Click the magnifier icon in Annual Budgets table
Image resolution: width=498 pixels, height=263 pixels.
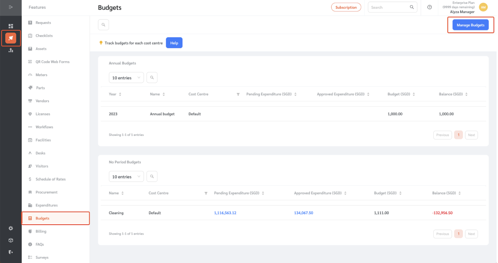pos(152,77)
